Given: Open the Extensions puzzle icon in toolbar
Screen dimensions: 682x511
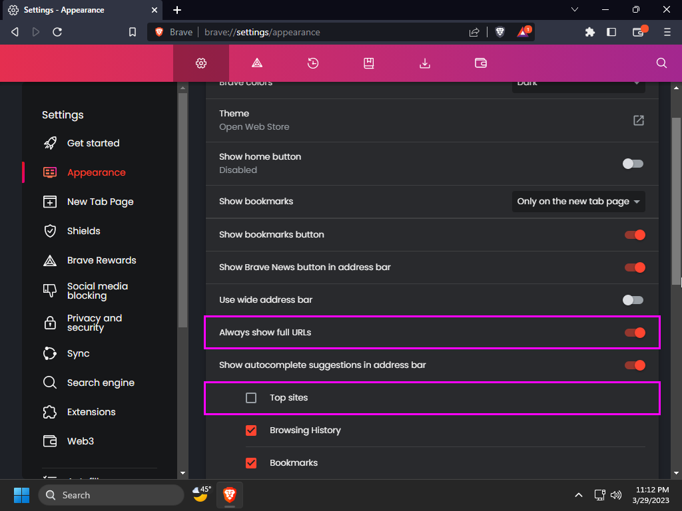Looking at the screenshot, I should (590, 32).
